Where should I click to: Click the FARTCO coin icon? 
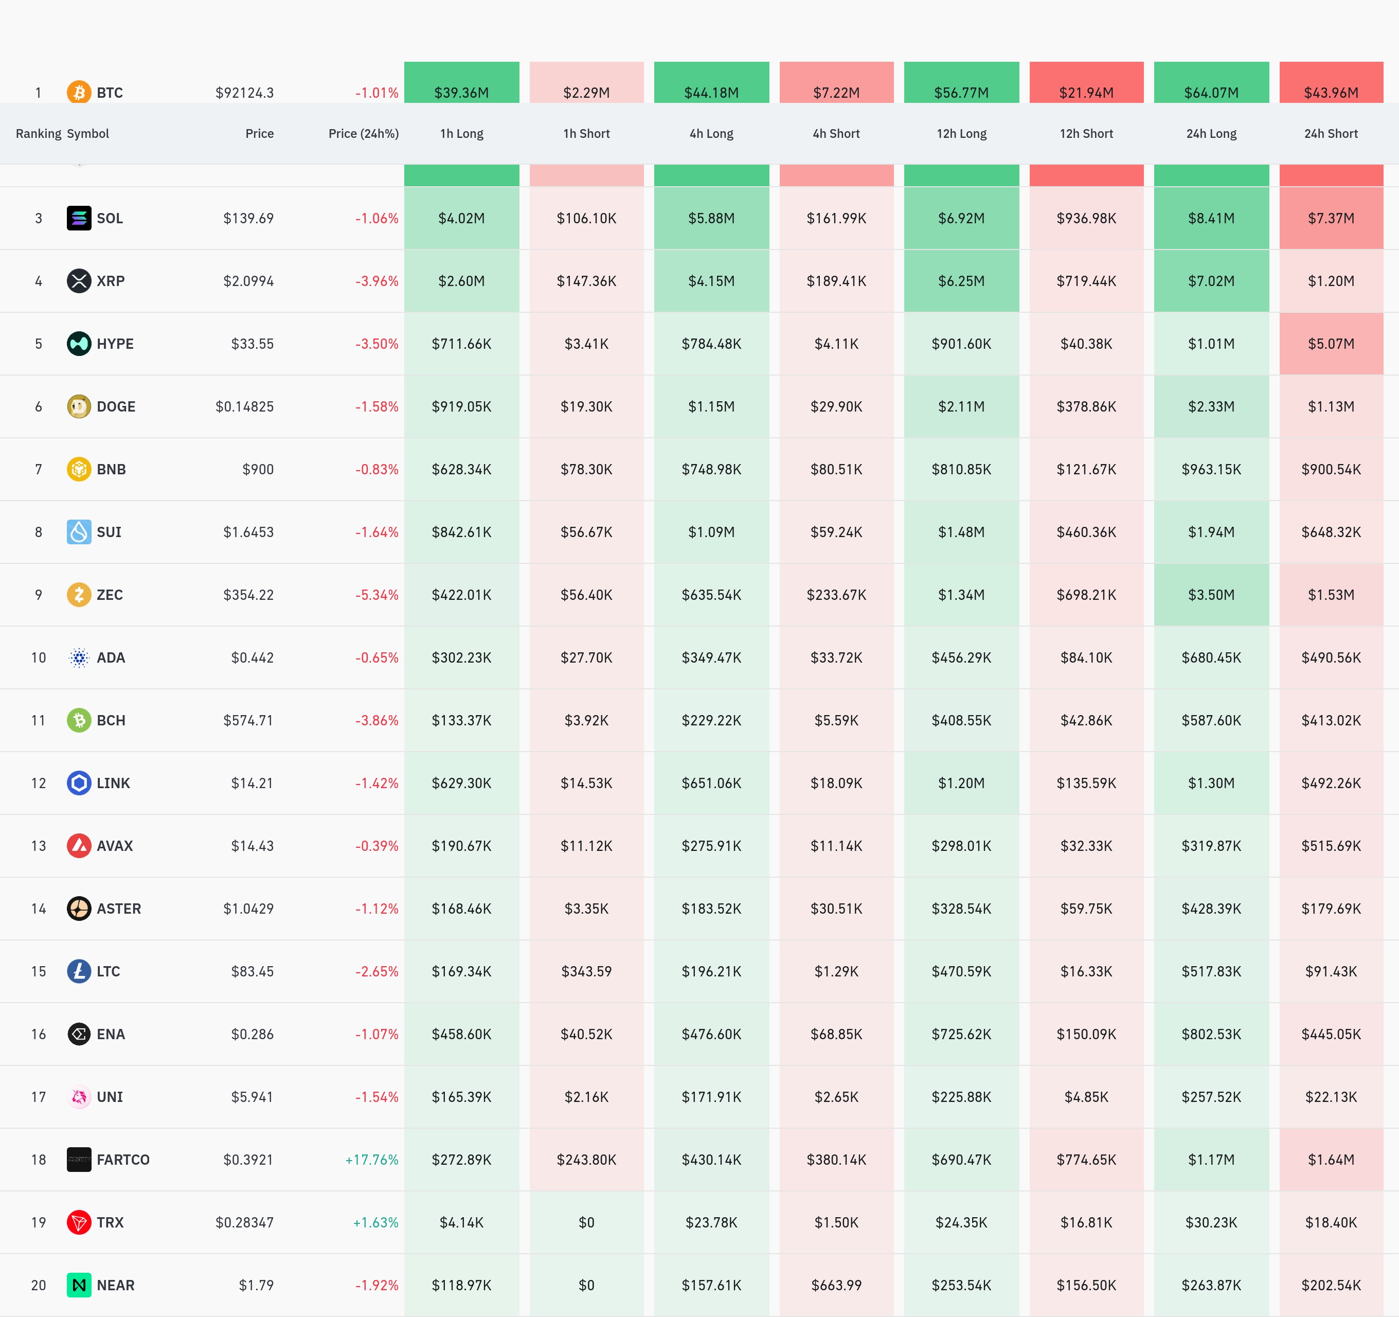click(79, 1160)
